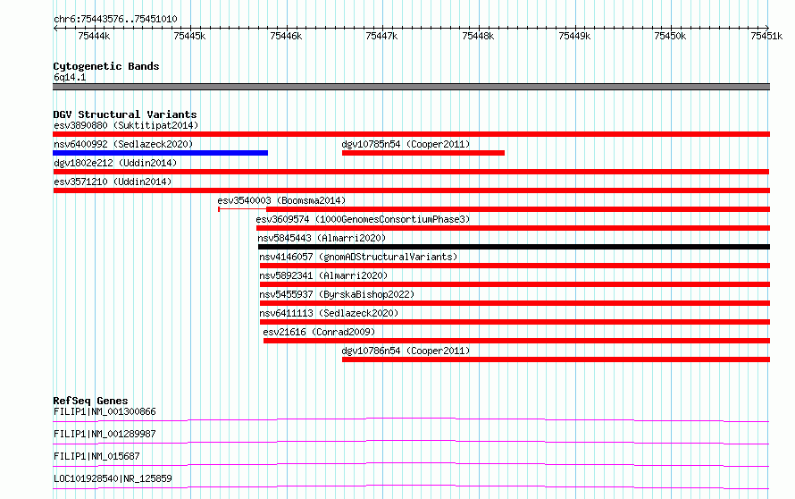Viewport: 795px width, 499px height.
Task: Click the 75451k ruler tick label
Action: click(766, 36)
